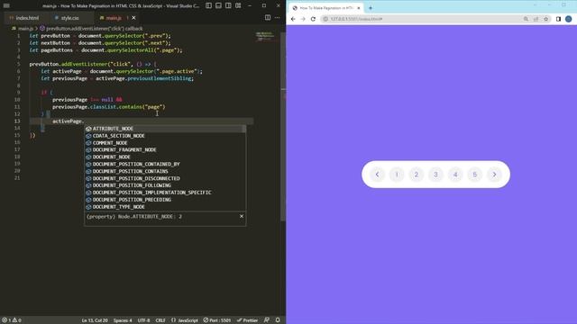The image size is (577, 324).
Task: Select DOCUMENT_POSITION_CONTAINED_BY suggestion
Action: click(165, 164)
